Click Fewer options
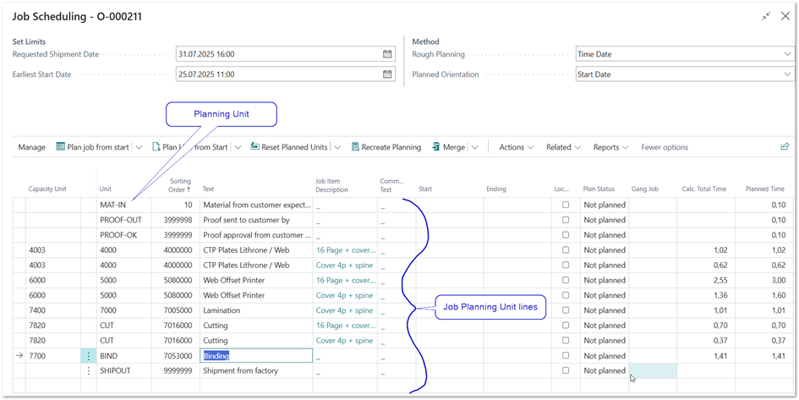The height and width of the screenshot is (400, 799). click(x=665, y=147)
